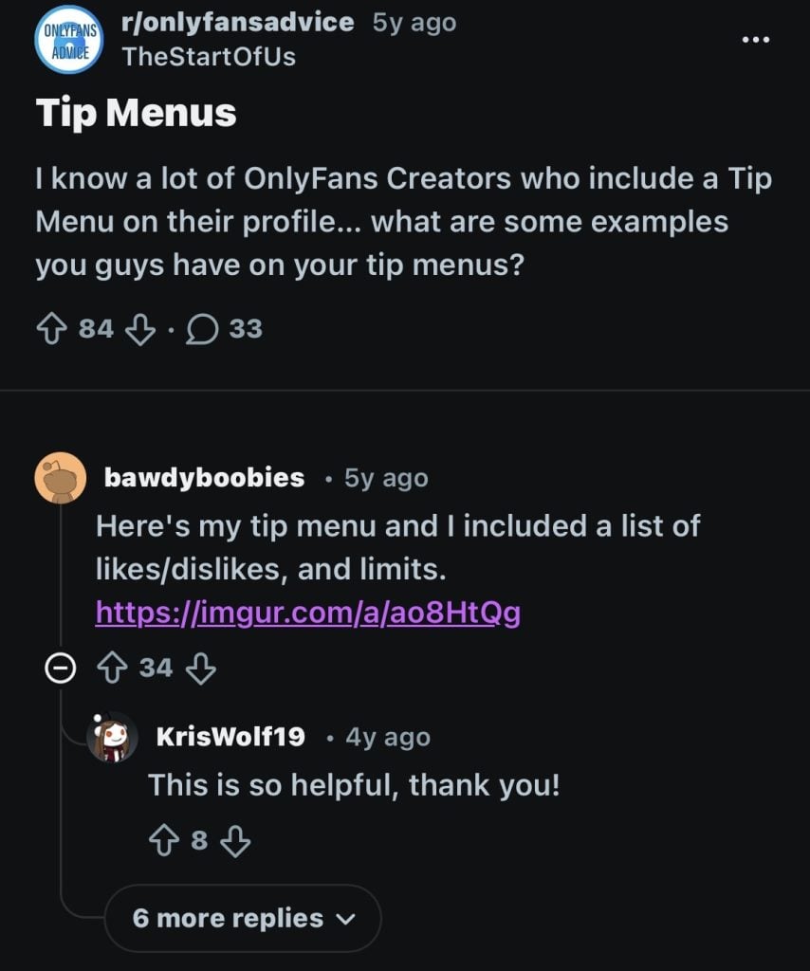Open bawdyboobies' user profile
The height and width of the screenshot is (971, 810).
coord(204,478)
